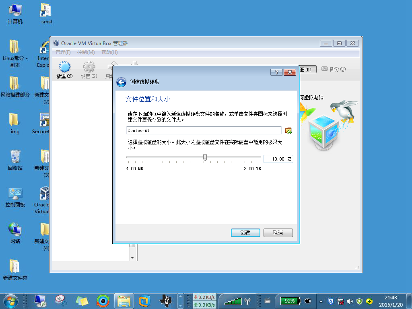Select the 网络 desktop icon

click(x=15, y=233)
